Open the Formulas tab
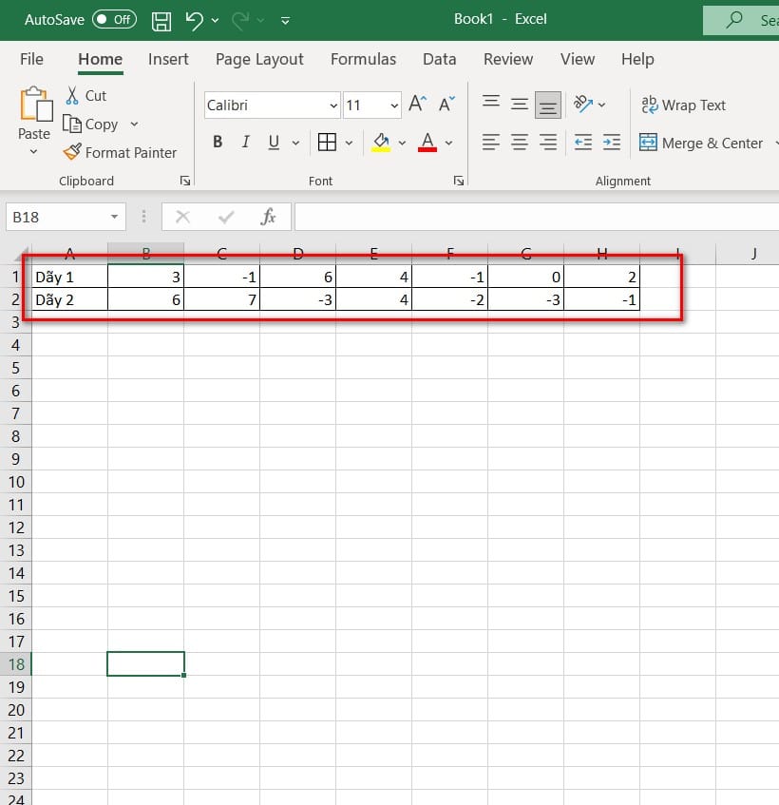 tap(363, 59)
